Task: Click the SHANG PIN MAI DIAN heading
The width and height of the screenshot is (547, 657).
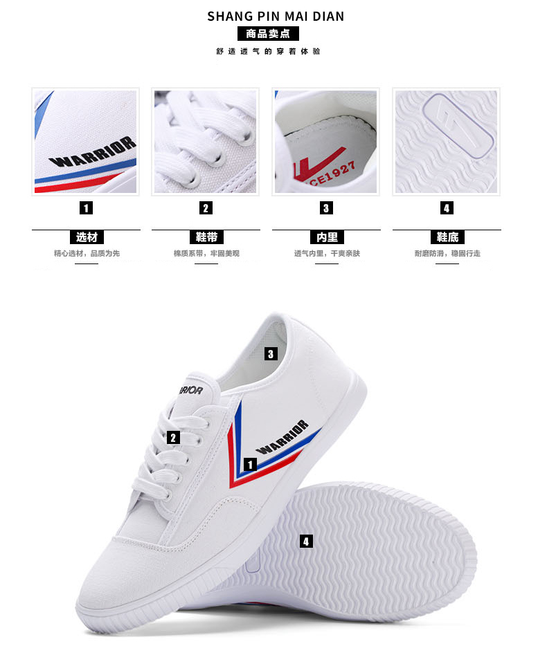Action: coord(276,17)
